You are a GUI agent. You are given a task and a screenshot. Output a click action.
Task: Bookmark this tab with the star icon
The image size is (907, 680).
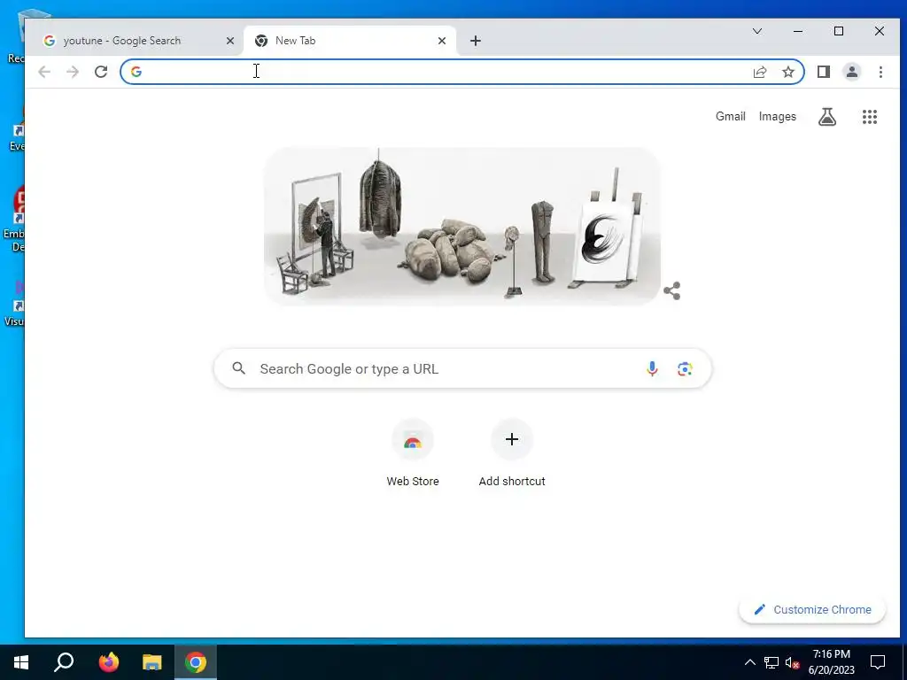(787, 72)
